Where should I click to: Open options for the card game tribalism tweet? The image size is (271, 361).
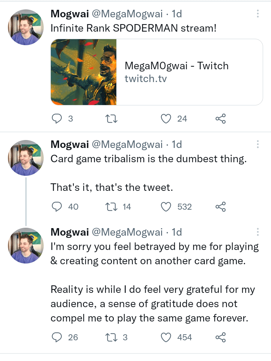[257, 144]
